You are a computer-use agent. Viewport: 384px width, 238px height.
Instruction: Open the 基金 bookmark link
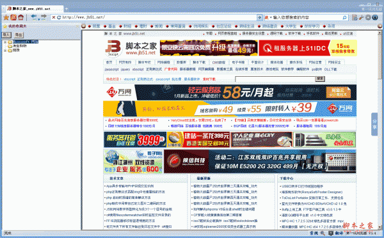pos(111,26)
